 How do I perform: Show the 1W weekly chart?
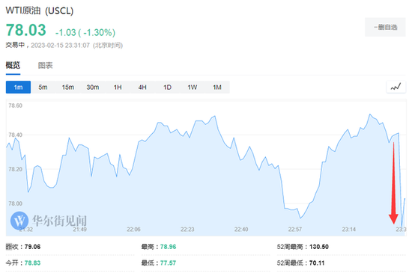tap(193, 87)
